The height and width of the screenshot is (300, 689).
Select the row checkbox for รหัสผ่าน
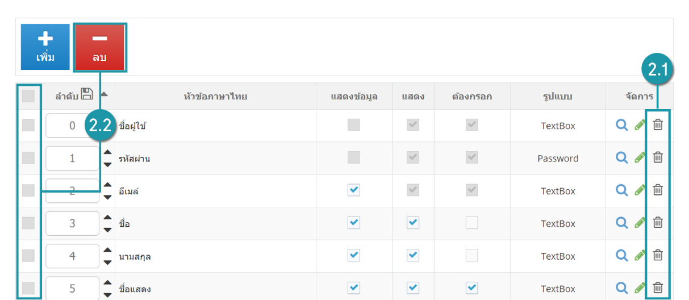(x=28, y=158)
